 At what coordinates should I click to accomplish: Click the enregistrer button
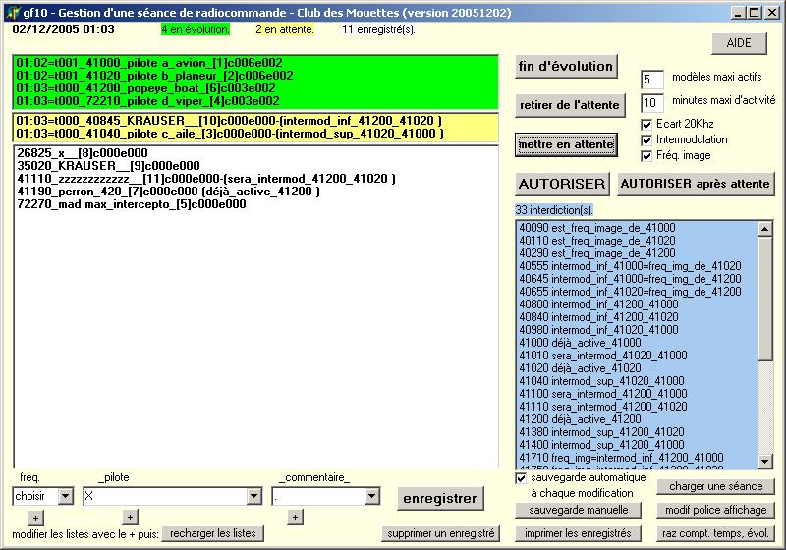pos(440,498)
